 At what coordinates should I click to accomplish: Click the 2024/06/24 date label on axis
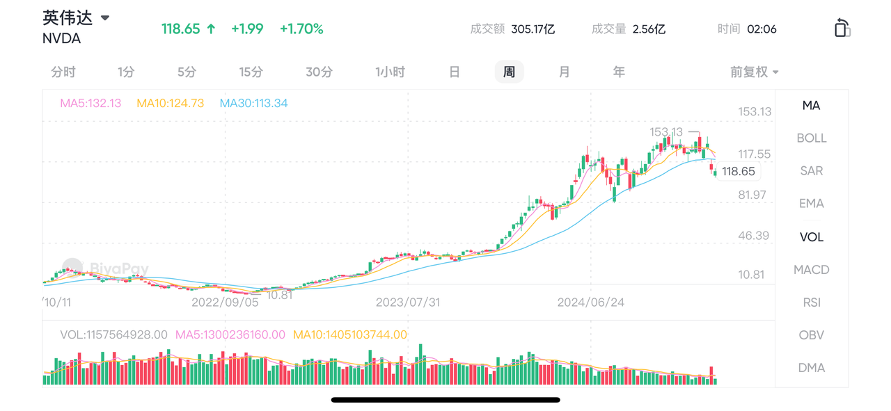click(x=590, y=303)
